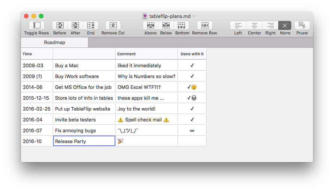Insert row Above icon
334x192 pixels.
pos(151,25)
